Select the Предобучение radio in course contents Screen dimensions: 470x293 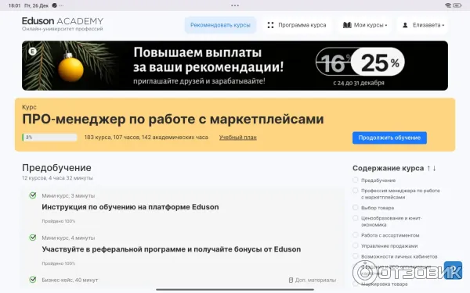pyautogui.click(x=356, y=180)
